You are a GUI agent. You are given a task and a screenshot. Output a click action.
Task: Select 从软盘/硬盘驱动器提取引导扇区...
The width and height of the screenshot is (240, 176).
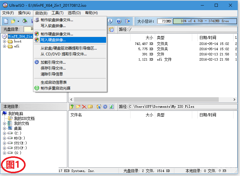click(70, 48)
